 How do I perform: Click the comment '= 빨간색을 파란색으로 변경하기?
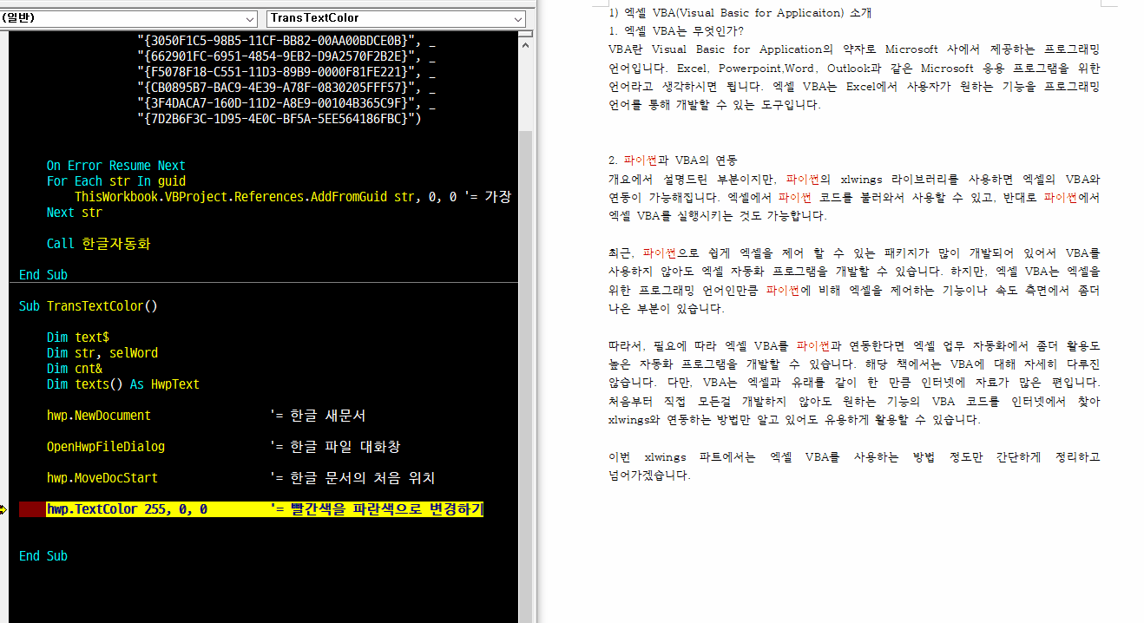coord(377,509)
